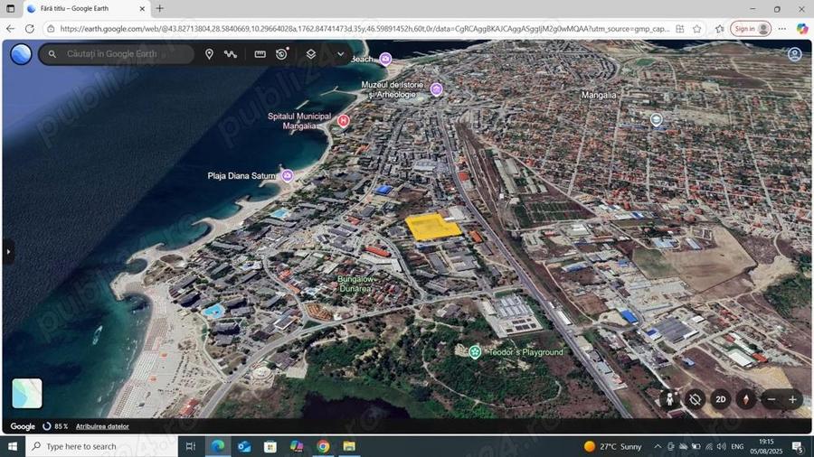Open the browser app-install icon in address bar
Screen dimensions: 814x457
click(x=679, y=29)
